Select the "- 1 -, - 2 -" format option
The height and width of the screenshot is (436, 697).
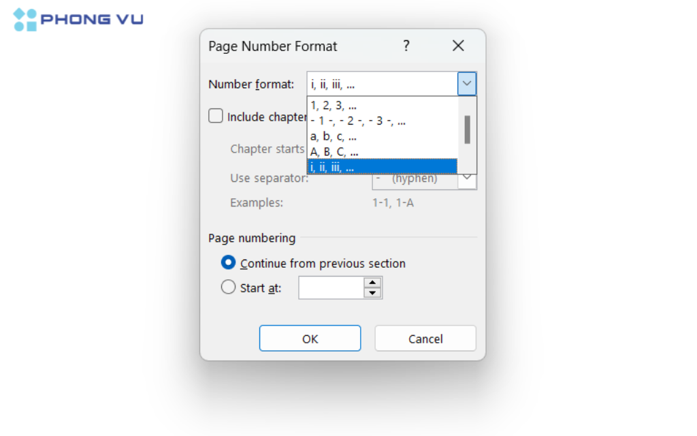[x=354, y=121]
